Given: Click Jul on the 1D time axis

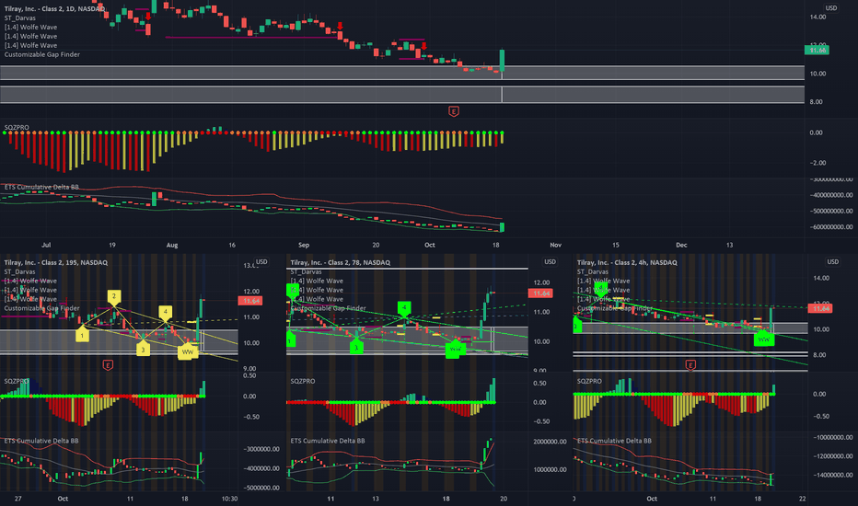Looking at the screenshot, I should click(47, 245).
